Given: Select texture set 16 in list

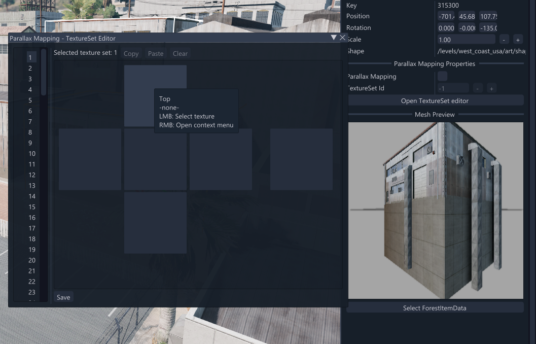Looking at the screenshot, I should click(31, 218).
